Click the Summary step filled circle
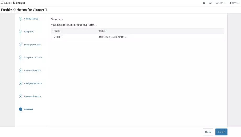 pyautogui.click(x=21, y=109)
